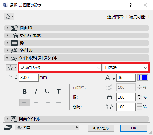Set right text alignment

pyautogui.click(x=47, y=102)
